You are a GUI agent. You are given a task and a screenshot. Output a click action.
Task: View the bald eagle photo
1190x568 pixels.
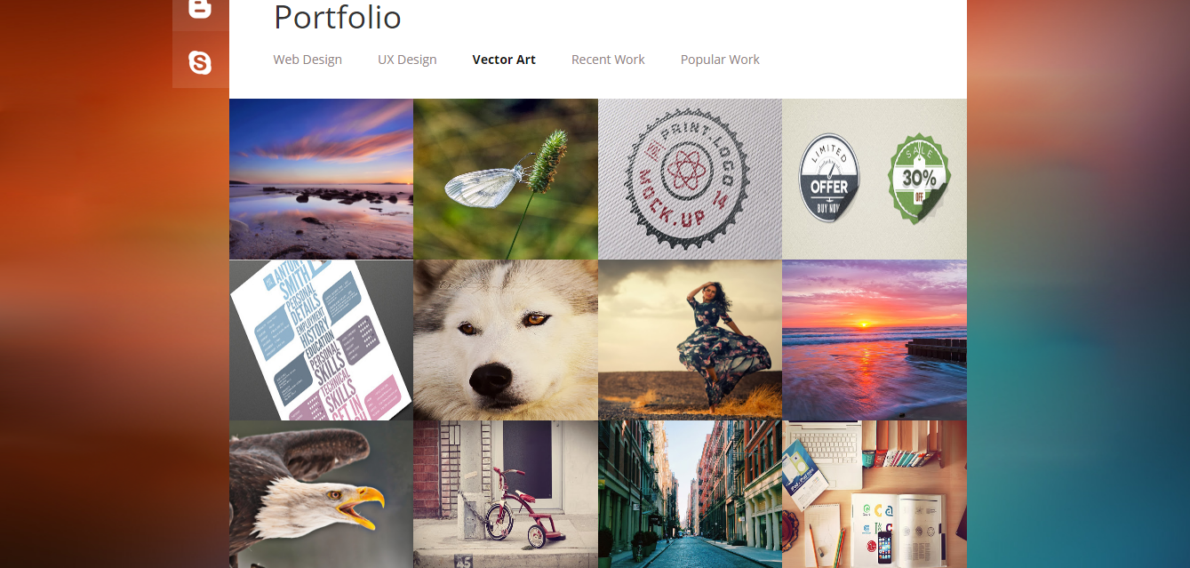pos(321,494)
